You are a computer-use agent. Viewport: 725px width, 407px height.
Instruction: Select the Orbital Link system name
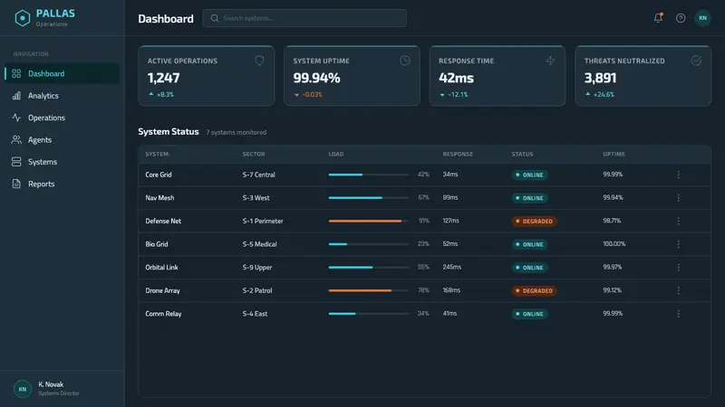[x=162, y=267]
